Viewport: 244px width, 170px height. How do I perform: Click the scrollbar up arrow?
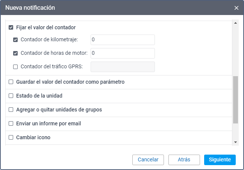click(235, 23)
